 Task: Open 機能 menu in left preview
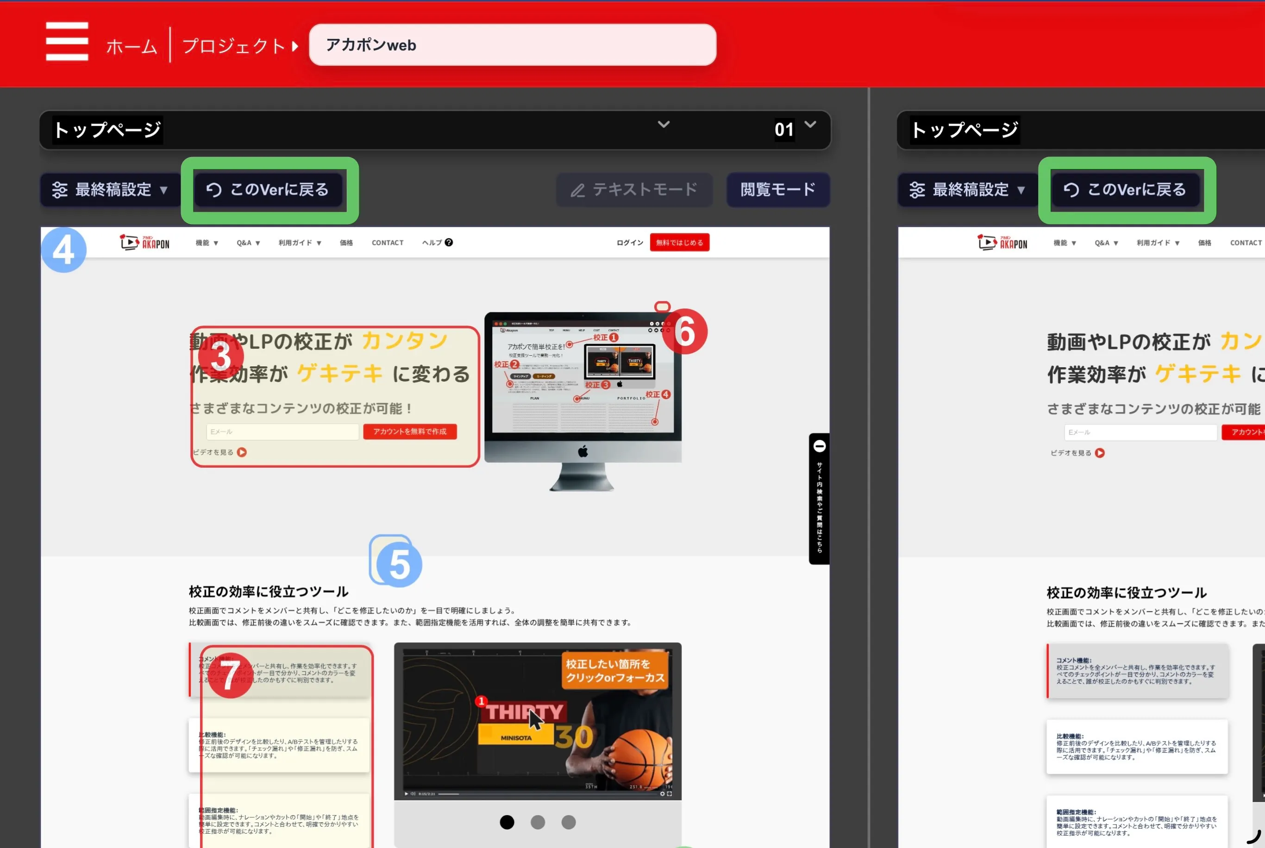pyautogui.click(x=207, y=243)
